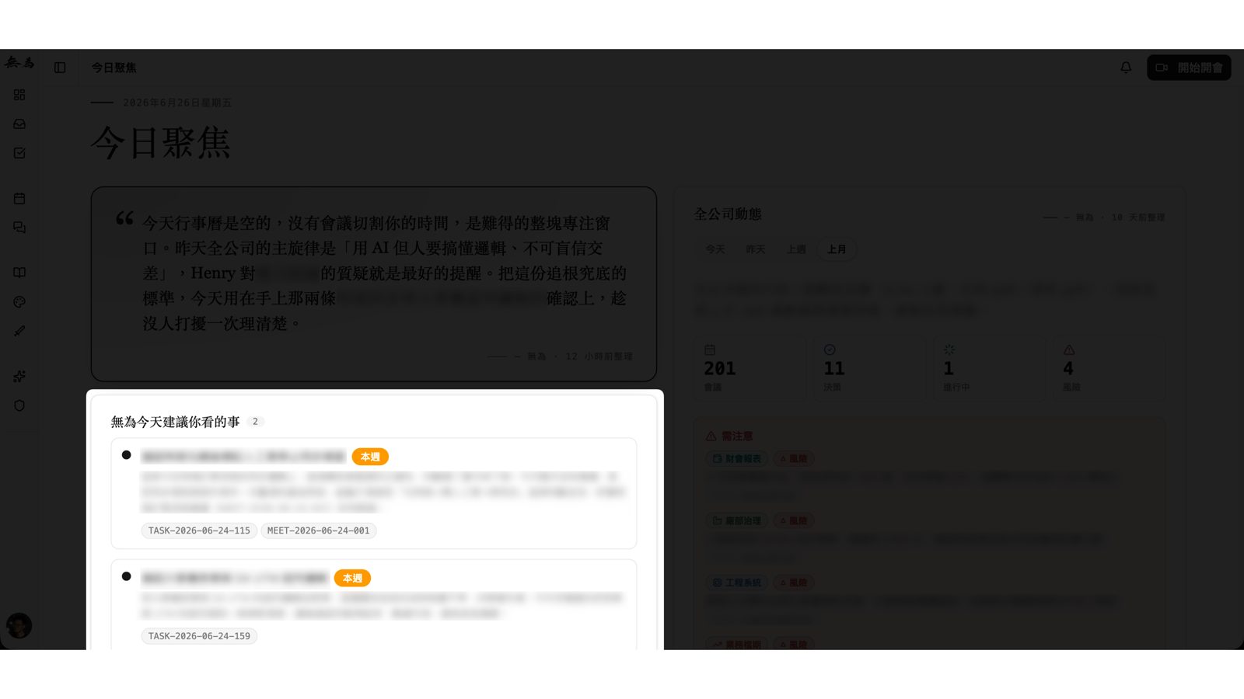Screen dimensions: 1244x699
Task: Open tag MEET-2026-06-24-001
Action: (x=319, y=530)
